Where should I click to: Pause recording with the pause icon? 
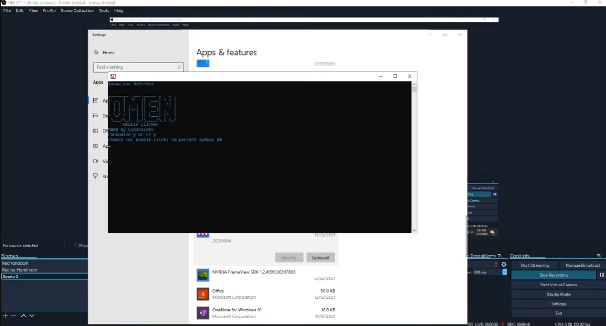[x=601, y=275]
